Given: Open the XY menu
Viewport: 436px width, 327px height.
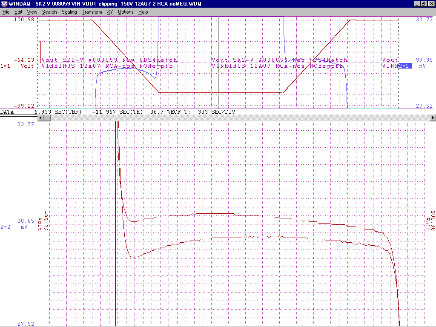Looking at the screenshot, I should click(110, 12).
